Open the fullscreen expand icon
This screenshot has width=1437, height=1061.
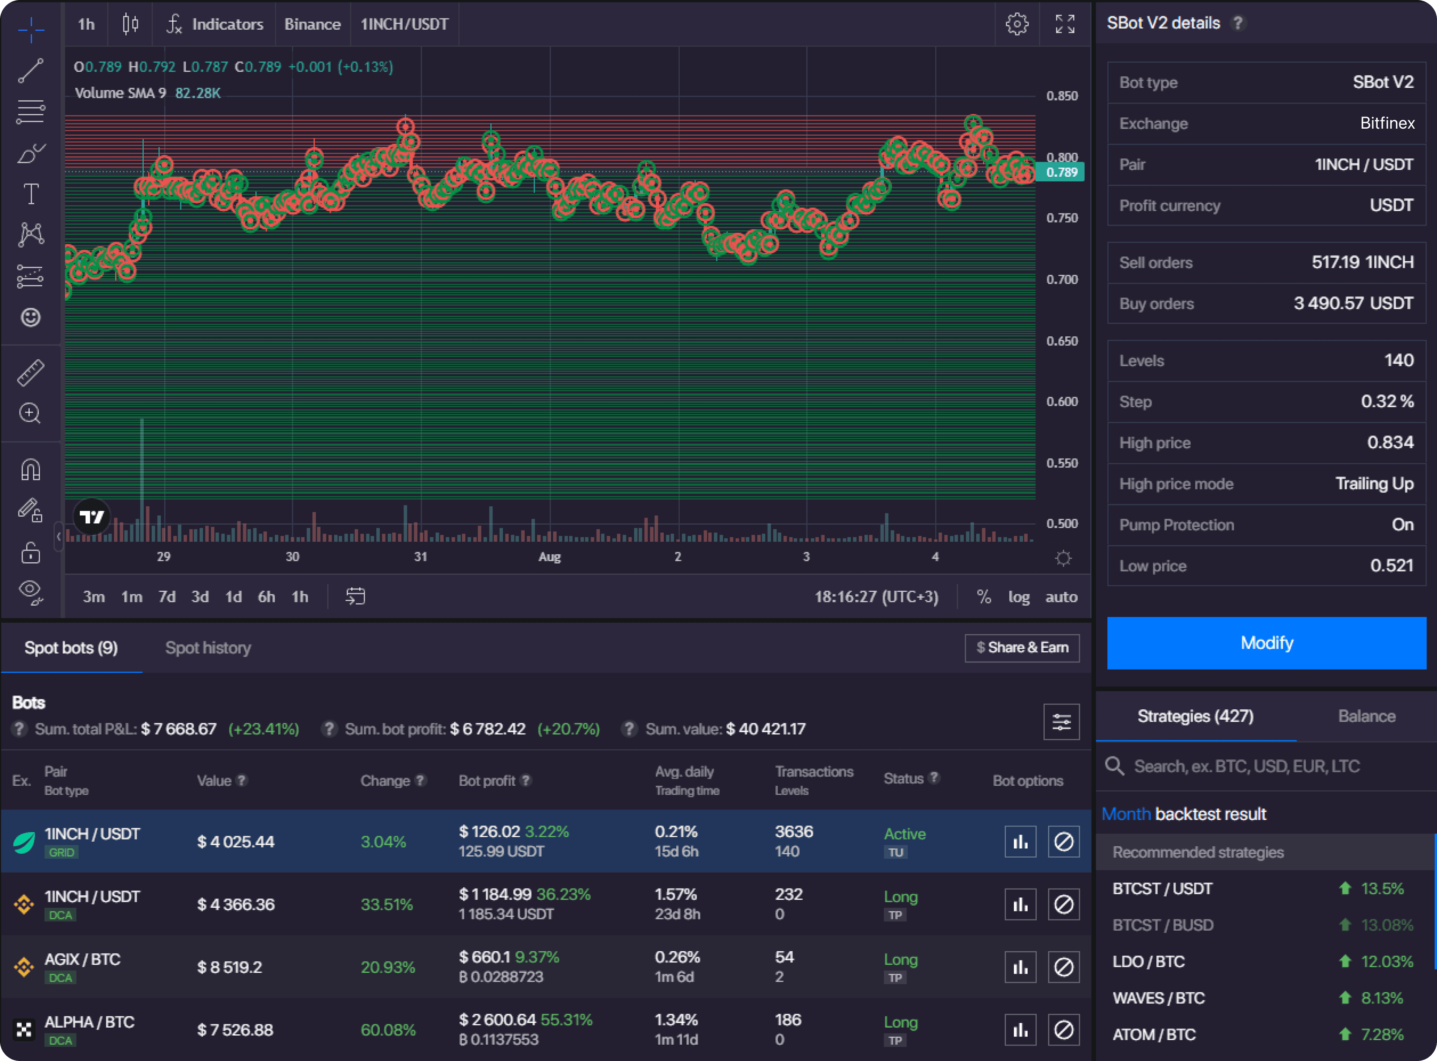1066,22
